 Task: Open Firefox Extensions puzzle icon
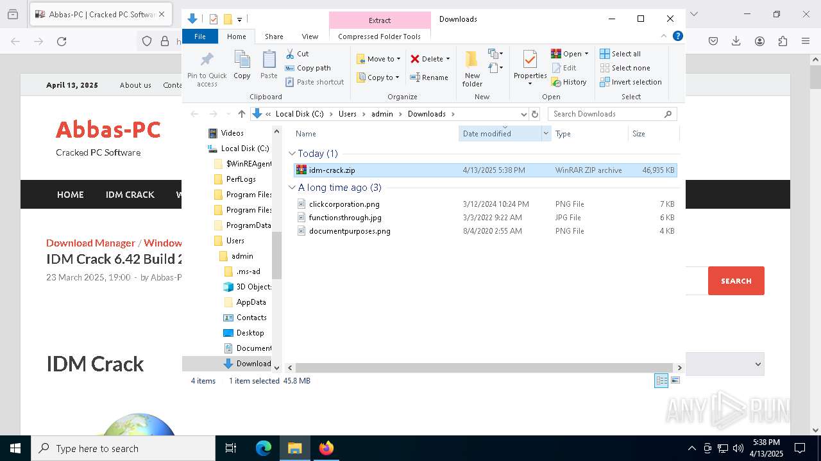pyautogui.click(x=783, y=41)
